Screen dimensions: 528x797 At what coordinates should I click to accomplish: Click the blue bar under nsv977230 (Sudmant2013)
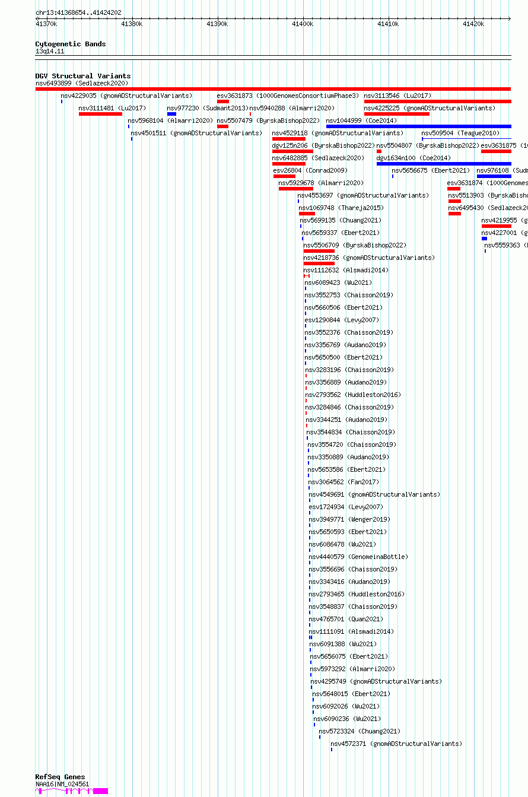pyautogui.click(x=171, y=114)
